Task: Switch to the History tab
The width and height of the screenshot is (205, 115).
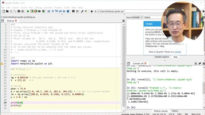Action: [175, 111]
